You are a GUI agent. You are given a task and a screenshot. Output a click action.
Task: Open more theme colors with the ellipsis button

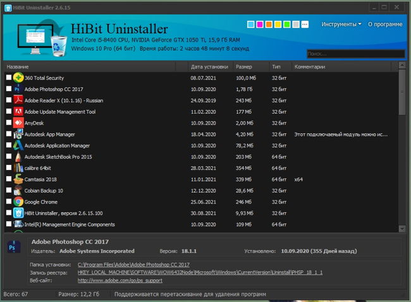coord(305,25)
